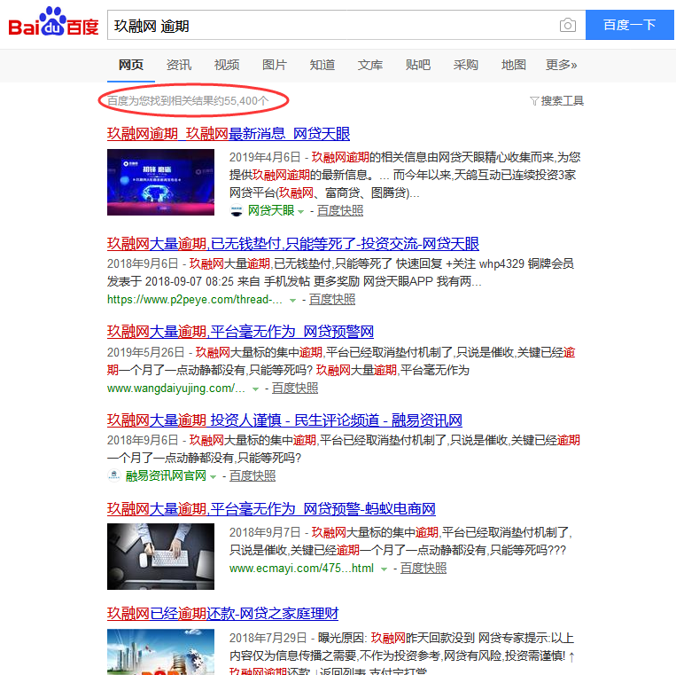The height and width of the screenshot is (675, 676).
Task: Open the 网贷天眼 source link
Action: pos(271,210)
